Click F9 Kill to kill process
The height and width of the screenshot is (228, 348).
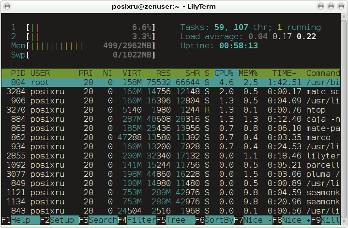click(x=326, y=220)
